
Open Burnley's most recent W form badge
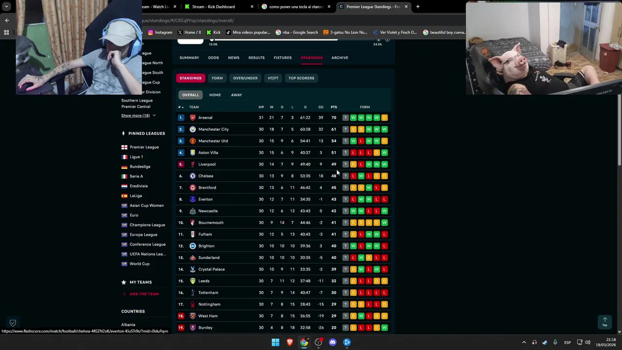pyautogui.click(x=384, y=328)
